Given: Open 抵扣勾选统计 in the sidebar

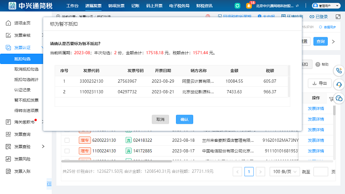Looking at the screenshot, I should pos(26,80).
